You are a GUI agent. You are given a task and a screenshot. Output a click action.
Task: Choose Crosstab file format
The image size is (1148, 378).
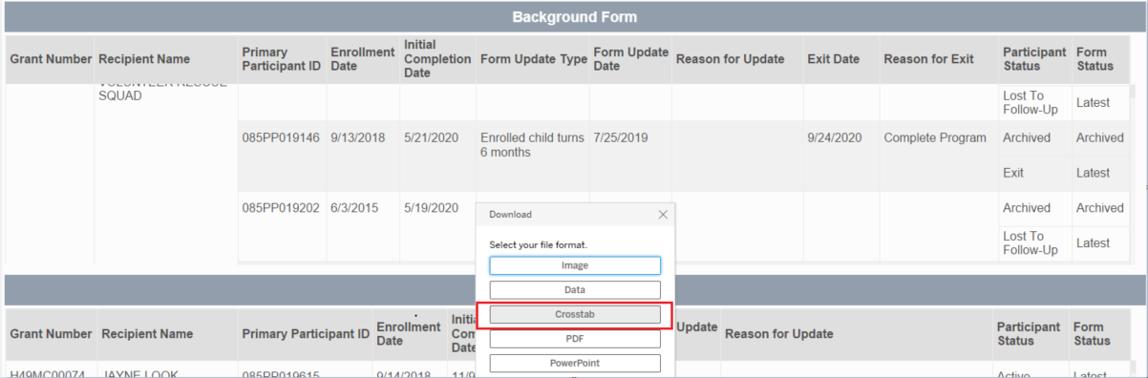575,314
